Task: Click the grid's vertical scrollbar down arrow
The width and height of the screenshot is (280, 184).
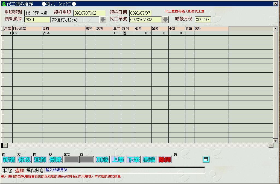Action: pos(276,140)
